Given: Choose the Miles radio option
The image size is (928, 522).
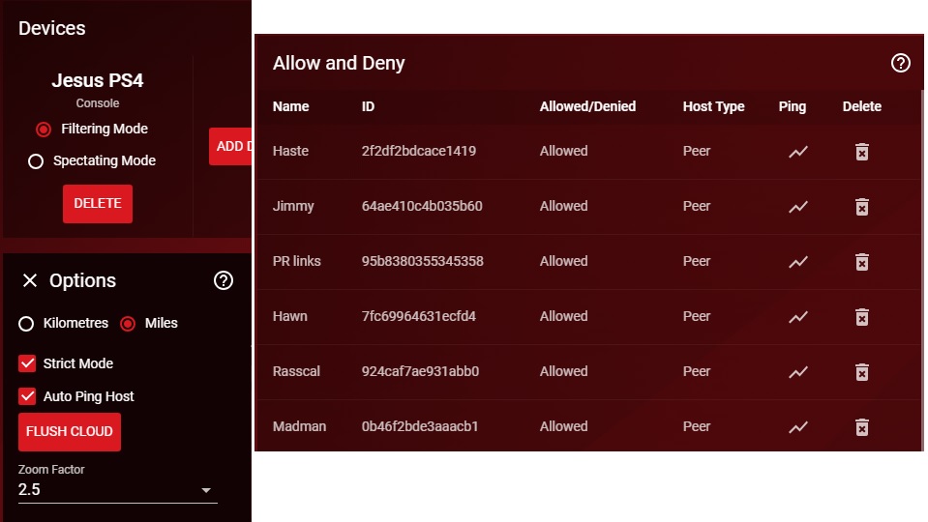Looking at the screenshot, I should click(x=128, y=324).
